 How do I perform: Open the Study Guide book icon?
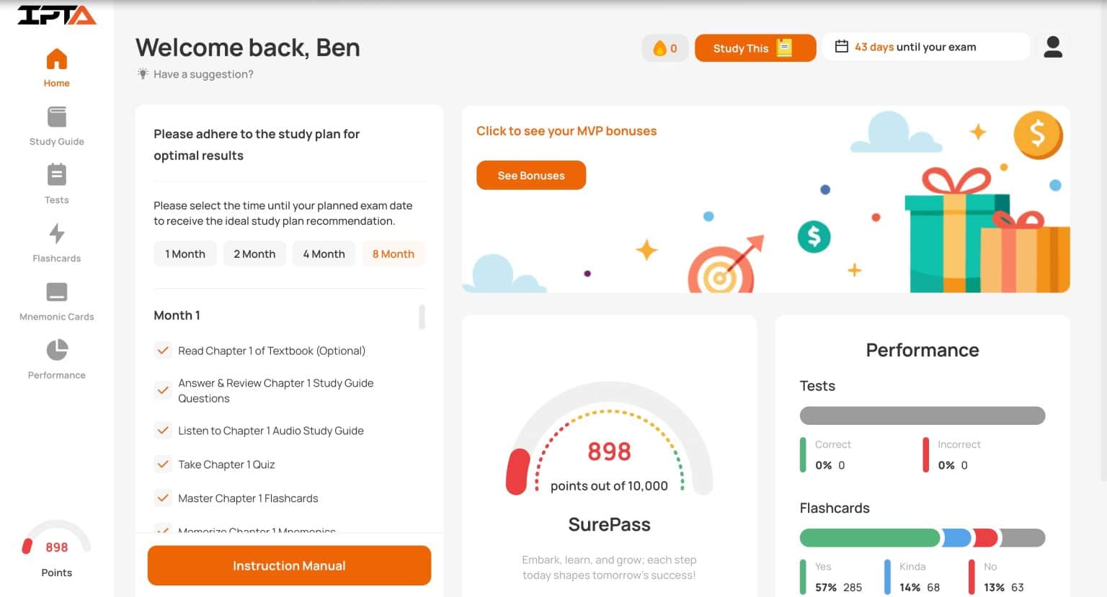(x=56, y=117)
